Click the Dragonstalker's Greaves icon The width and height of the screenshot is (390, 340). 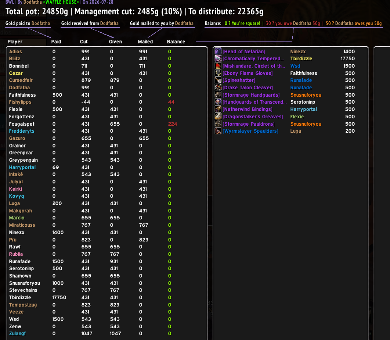218,117
